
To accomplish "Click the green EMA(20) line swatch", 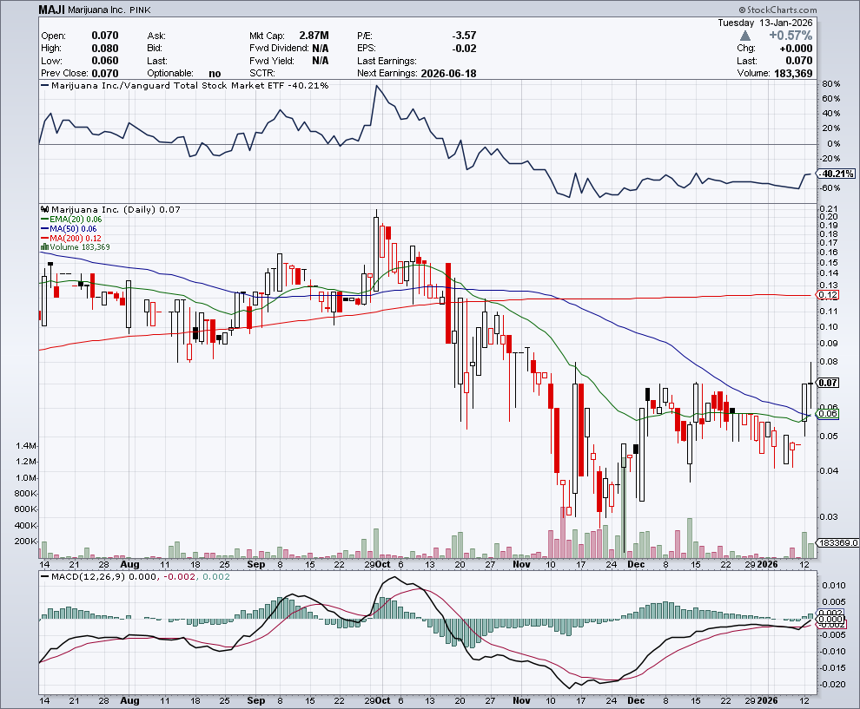I will pyautogui.click(x=45, y=219).
